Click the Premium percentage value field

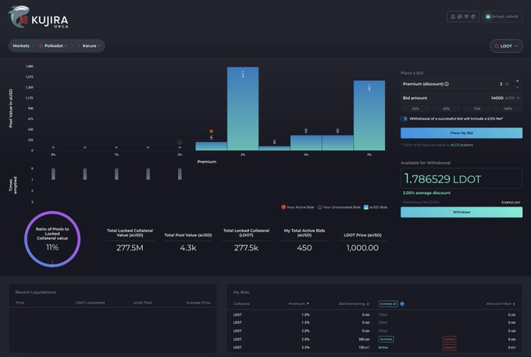[x=501, y=84]
